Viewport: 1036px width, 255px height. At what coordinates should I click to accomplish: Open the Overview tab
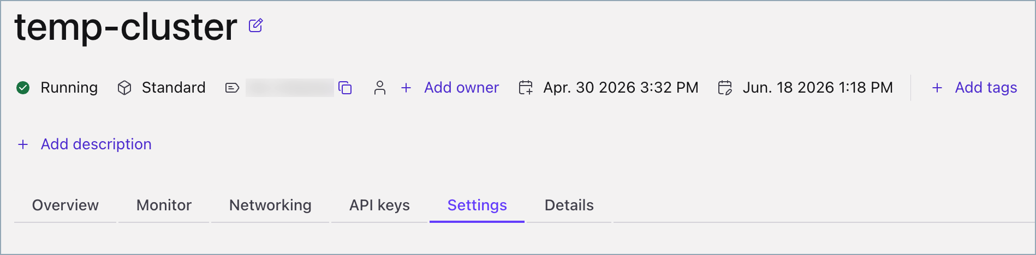point(66,205)
